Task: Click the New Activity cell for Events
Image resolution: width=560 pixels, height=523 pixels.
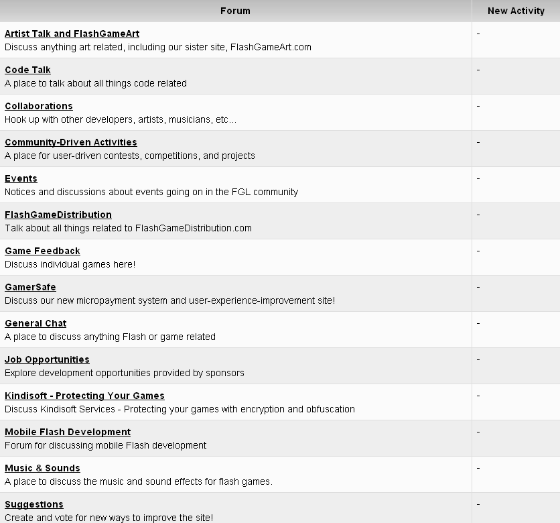Action: coord(516,184)
